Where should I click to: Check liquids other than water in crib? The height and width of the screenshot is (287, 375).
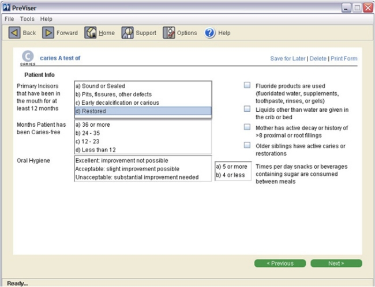click(x=247, y=109)
